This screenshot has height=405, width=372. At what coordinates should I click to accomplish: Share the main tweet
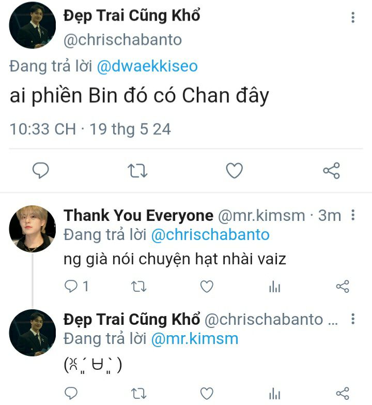[332, 171]
